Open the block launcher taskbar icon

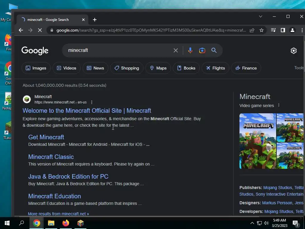pos(80,223)
